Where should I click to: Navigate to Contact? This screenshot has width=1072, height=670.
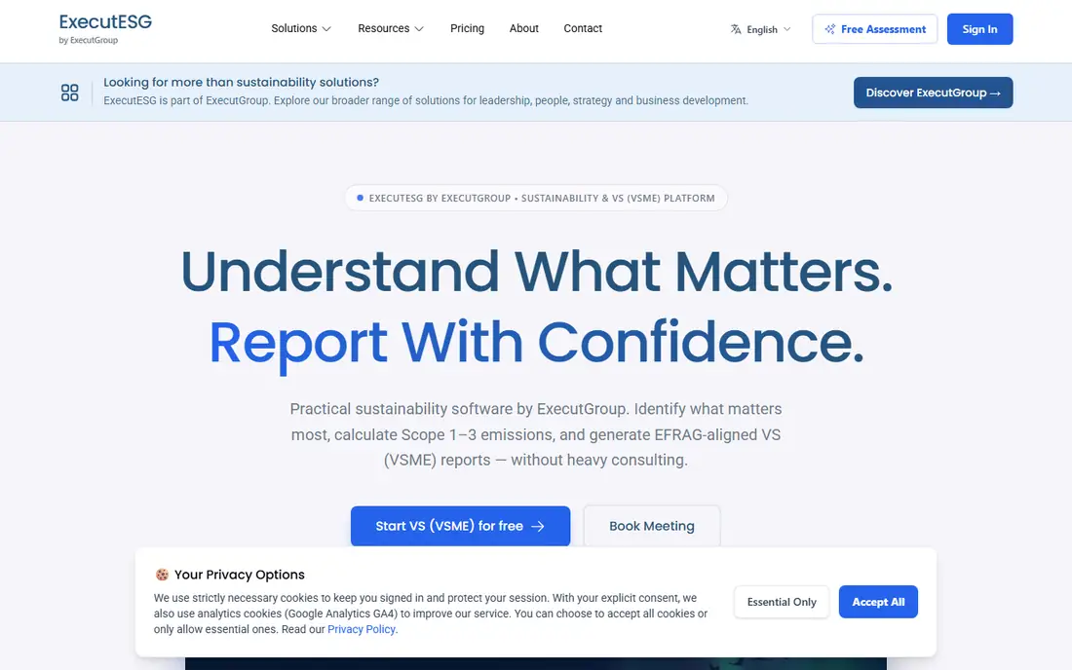tap(583, 28)
